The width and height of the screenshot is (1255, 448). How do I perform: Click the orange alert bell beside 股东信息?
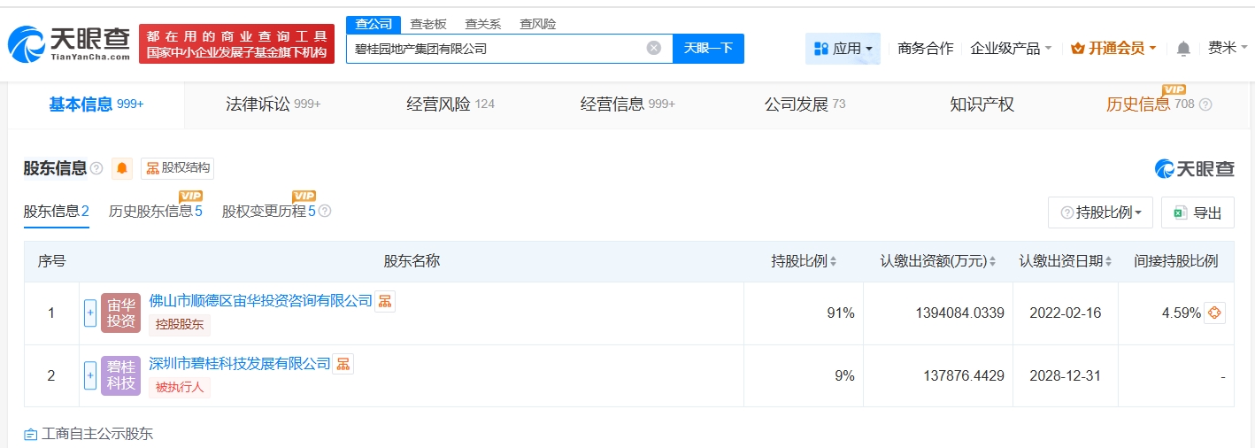click(122, 168)
